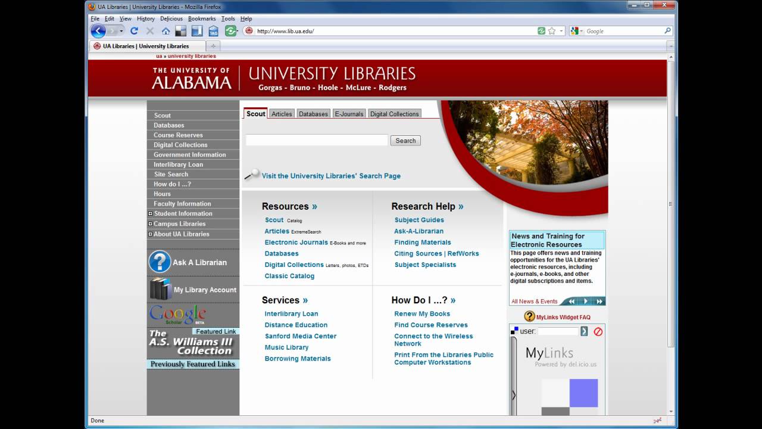Image resolution: width=762 pixels, height=429 pixels.
Task: Open a new tab with plus button
Action: coord(213,46)
